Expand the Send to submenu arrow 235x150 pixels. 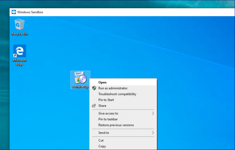pos(153,133)
